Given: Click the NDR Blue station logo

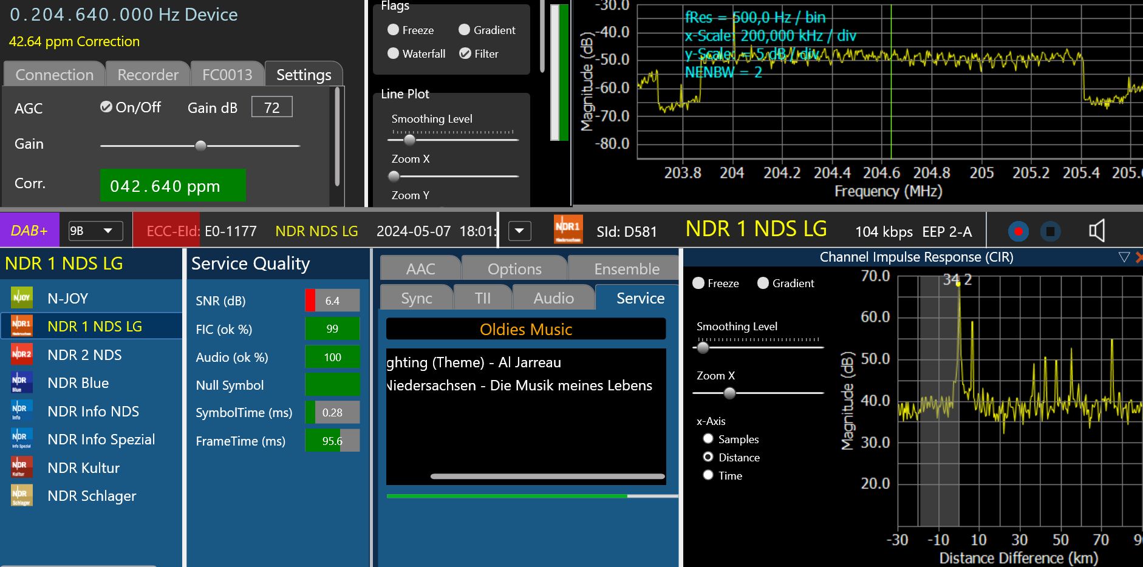Looking at the screenshot, I should 22,383.
